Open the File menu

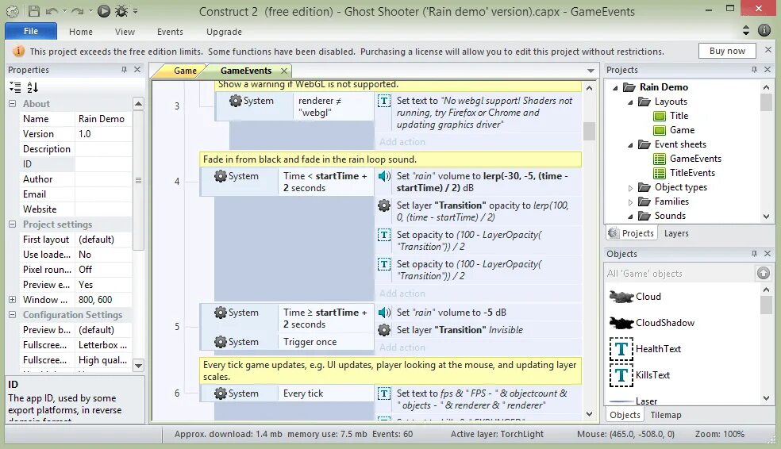(31, 31)
